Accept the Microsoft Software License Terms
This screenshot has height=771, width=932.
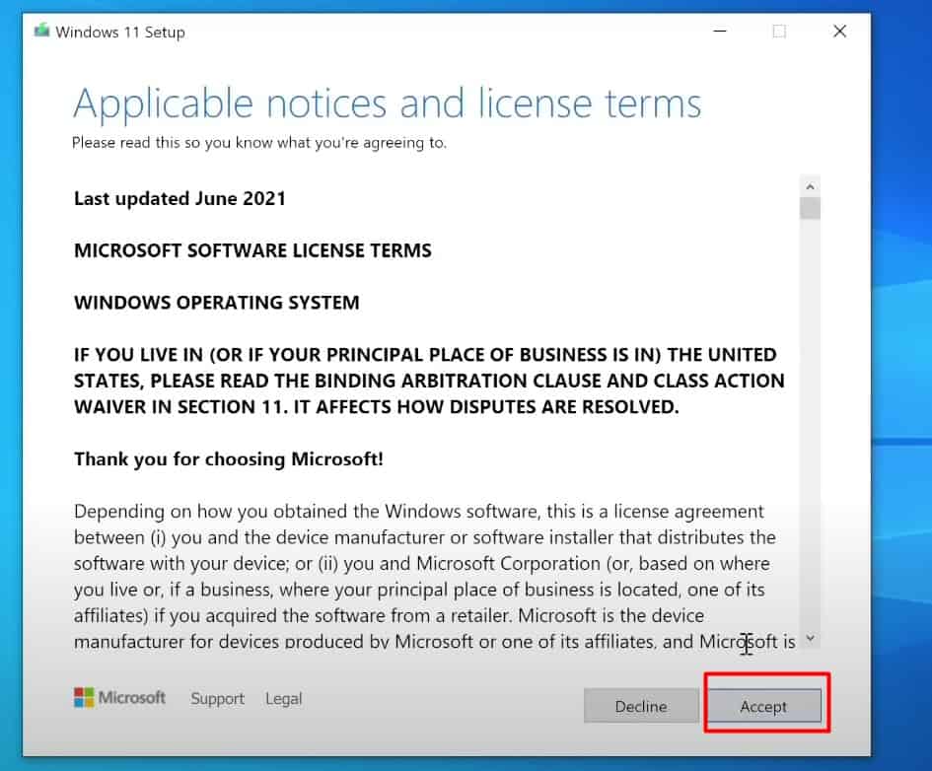pyautogui.click(x=765, y=706)
